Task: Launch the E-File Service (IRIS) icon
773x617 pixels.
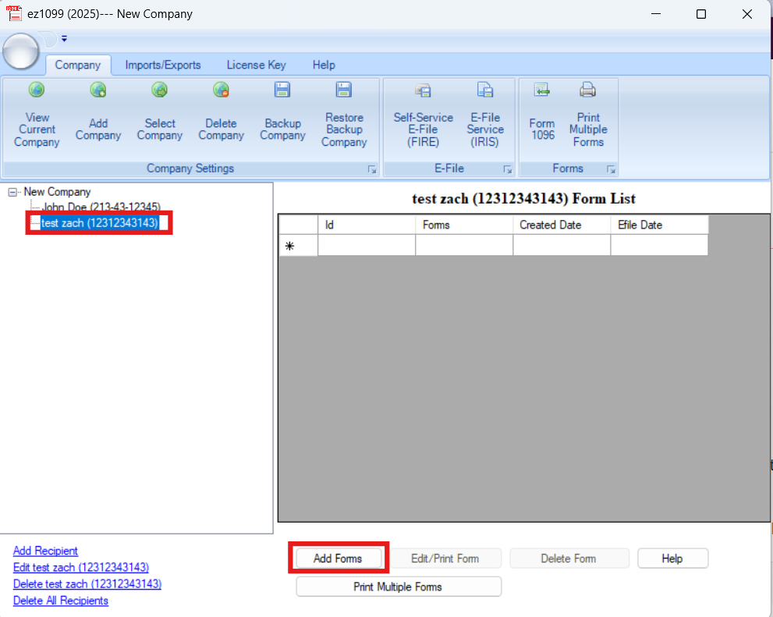Action: (485, 113)
